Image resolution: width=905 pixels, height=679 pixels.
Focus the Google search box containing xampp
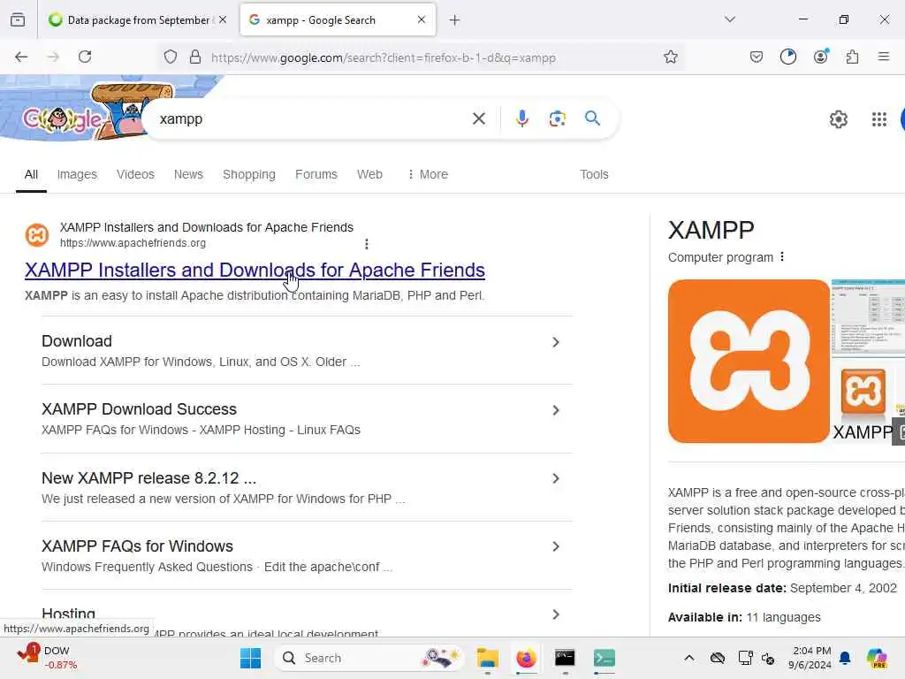pyautogui.click(x=312, y=119)
